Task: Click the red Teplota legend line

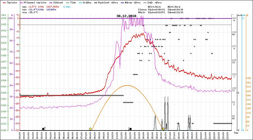Action: pyautogui.click(x=4, y=3)
